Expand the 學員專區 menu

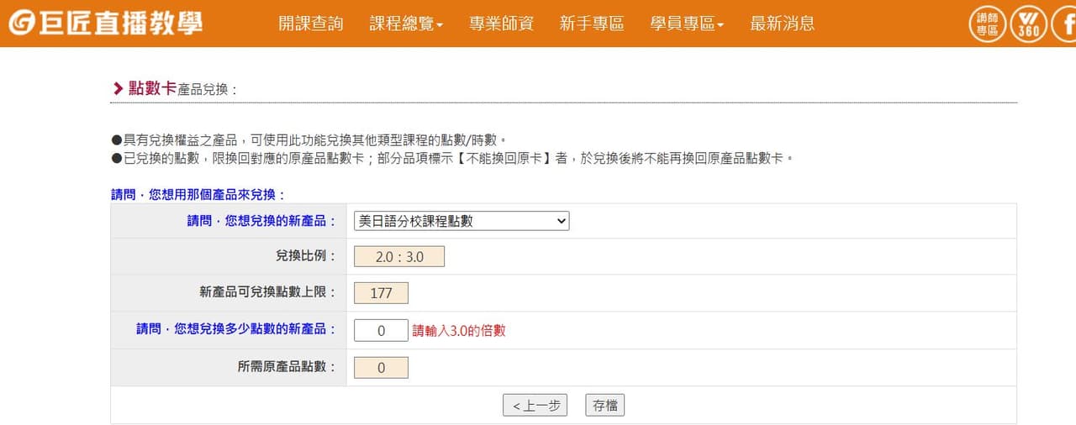pos(688,24)
